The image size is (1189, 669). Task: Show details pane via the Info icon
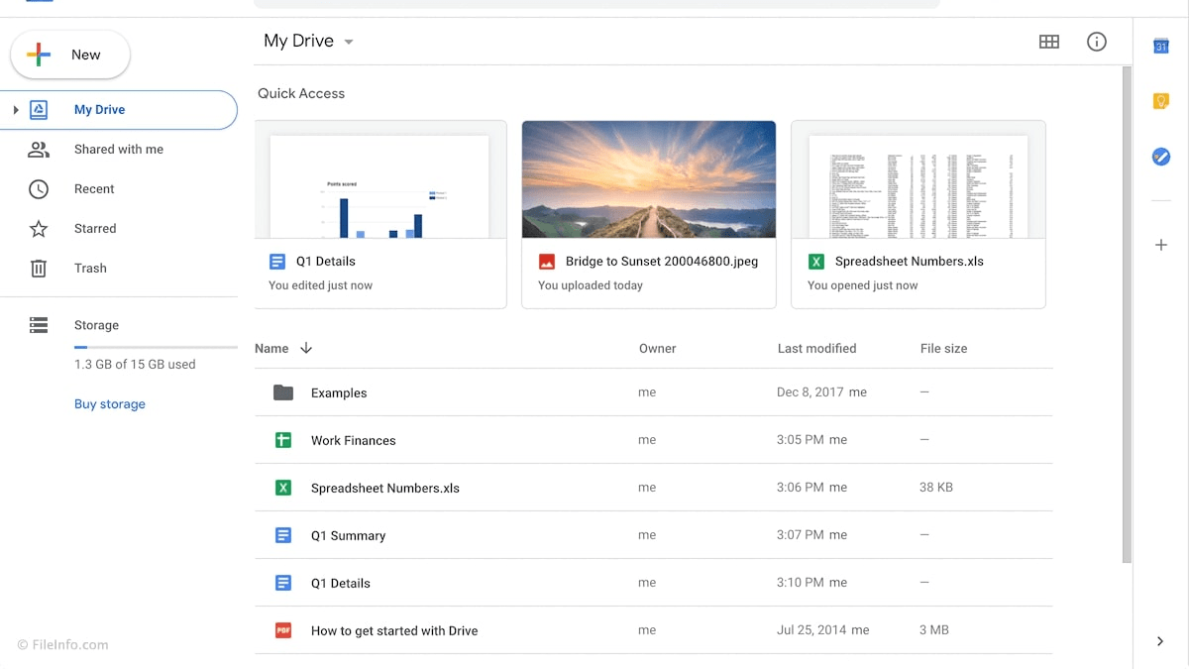pyautogui.click(x=1096, y=42)
